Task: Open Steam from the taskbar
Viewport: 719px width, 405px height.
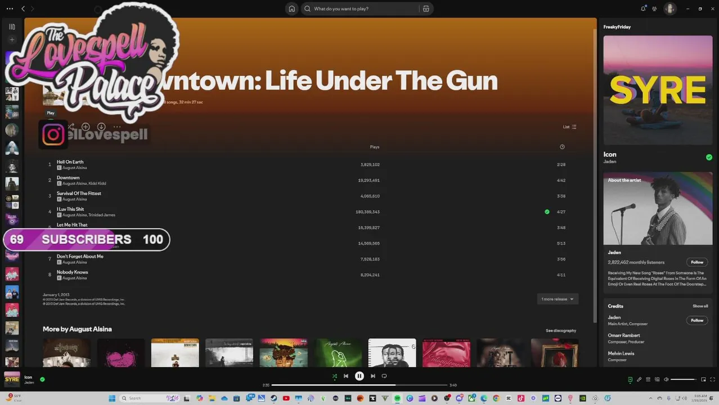Action: click(x=273, y=398)
